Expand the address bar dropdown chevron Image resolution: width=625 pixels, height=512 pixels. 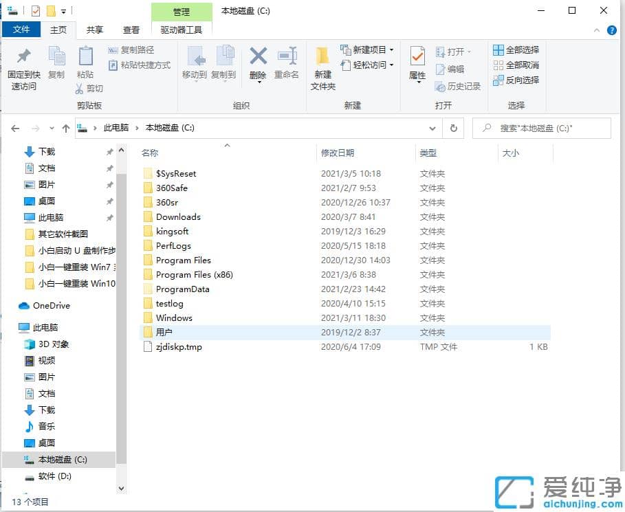pos(432,128)
